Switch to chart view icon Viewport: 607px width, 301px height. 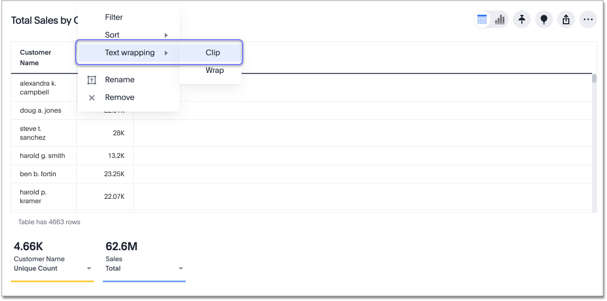(500, 20)
